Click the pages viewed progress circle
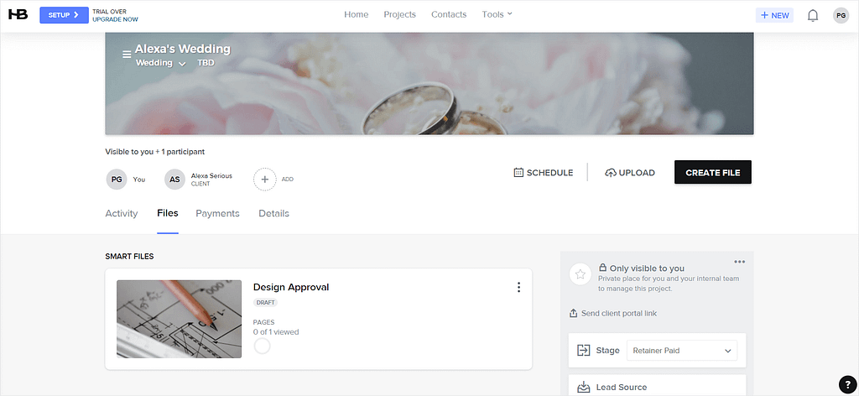859x396 pixels. 263,346
